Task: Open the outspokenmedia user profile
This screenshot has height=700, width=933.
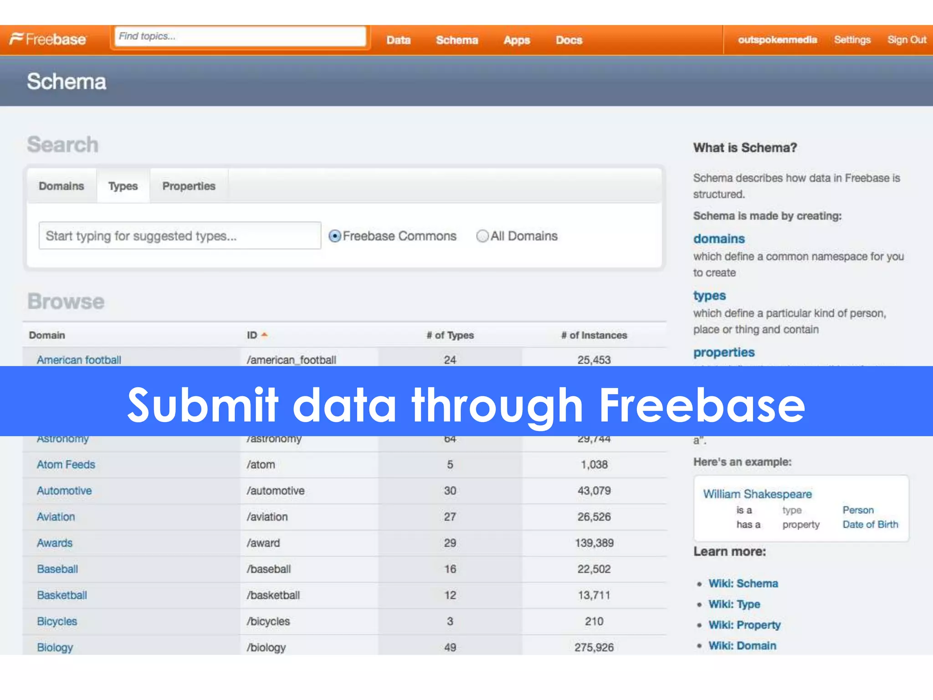Action: pos(778,40)
